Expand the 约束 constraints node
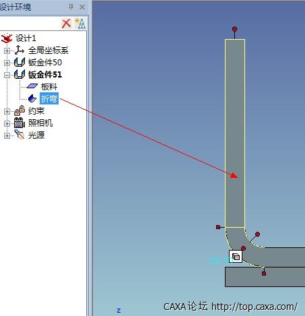305x316 pixels. [x=7, y=111]
